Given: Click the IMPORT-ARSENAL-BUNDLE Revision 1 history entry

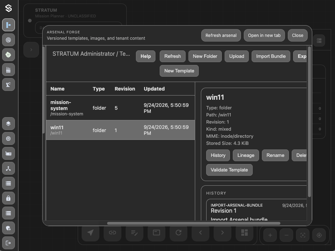Looking at the screenshot, I should coord(256,209).
